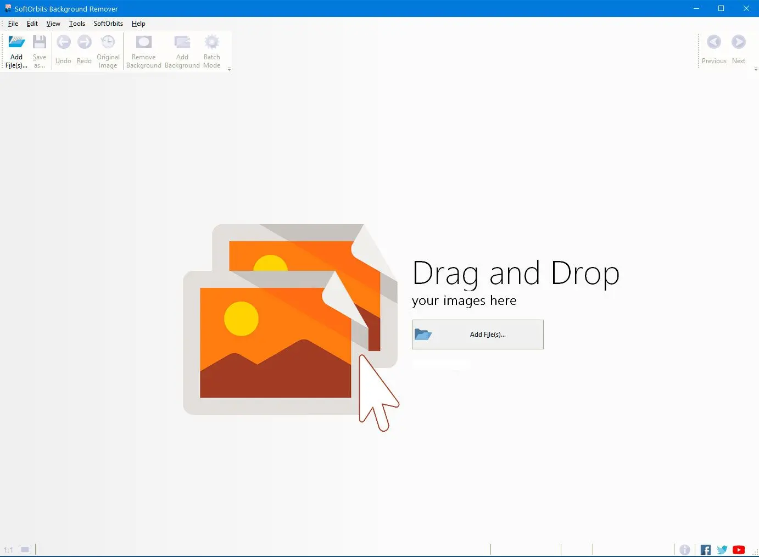Select the Add Background tool

[x=182, y=52]
